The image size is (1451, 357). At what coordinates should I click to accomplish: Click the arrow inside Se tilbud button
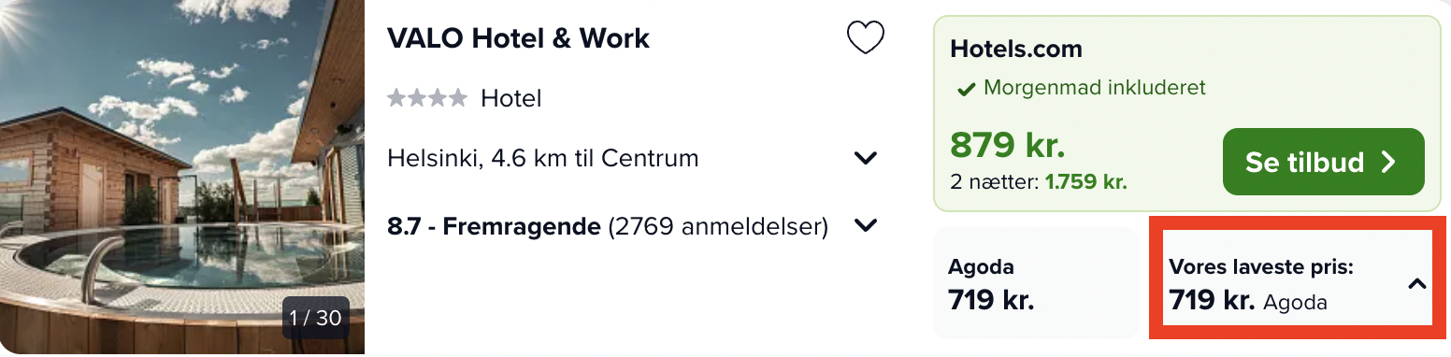click(1388, 163)
